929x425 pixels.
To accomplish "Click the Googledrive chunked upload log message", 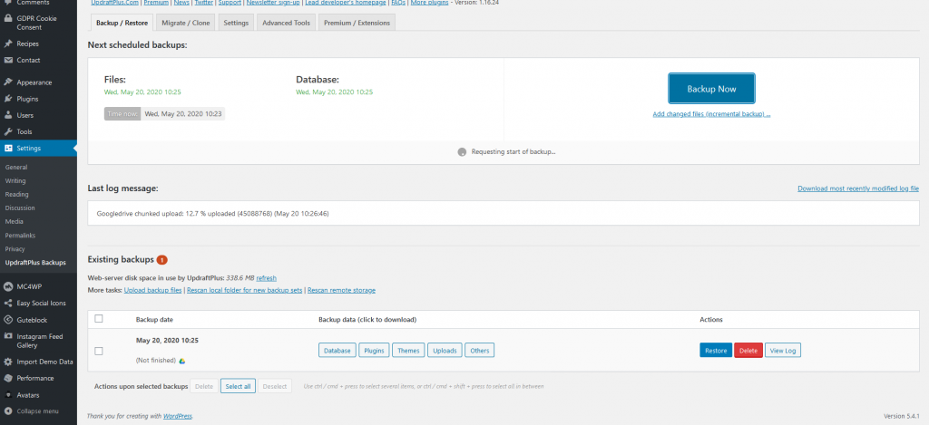I will click(212, 213).
